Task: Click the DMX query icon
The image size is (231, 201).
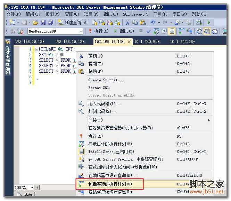Action: click(x=110, y=22)
